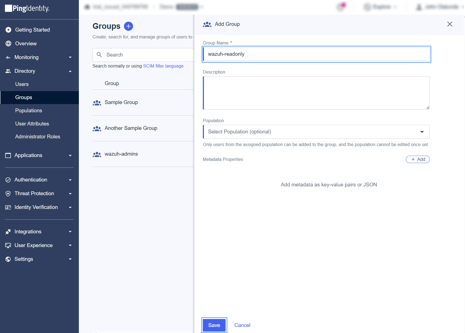Open Administrator Roles page
This screenshot has height=333, width=465.
coord(38,137)
